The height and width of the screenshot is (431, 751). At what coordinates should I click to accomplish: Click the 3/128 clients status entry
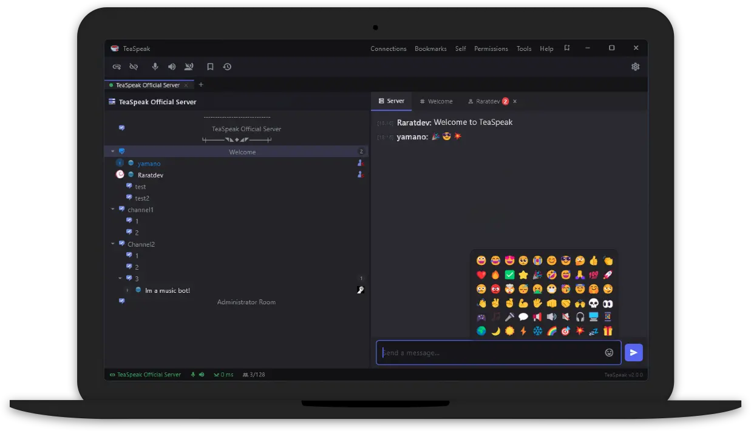[x=254, y=375]
